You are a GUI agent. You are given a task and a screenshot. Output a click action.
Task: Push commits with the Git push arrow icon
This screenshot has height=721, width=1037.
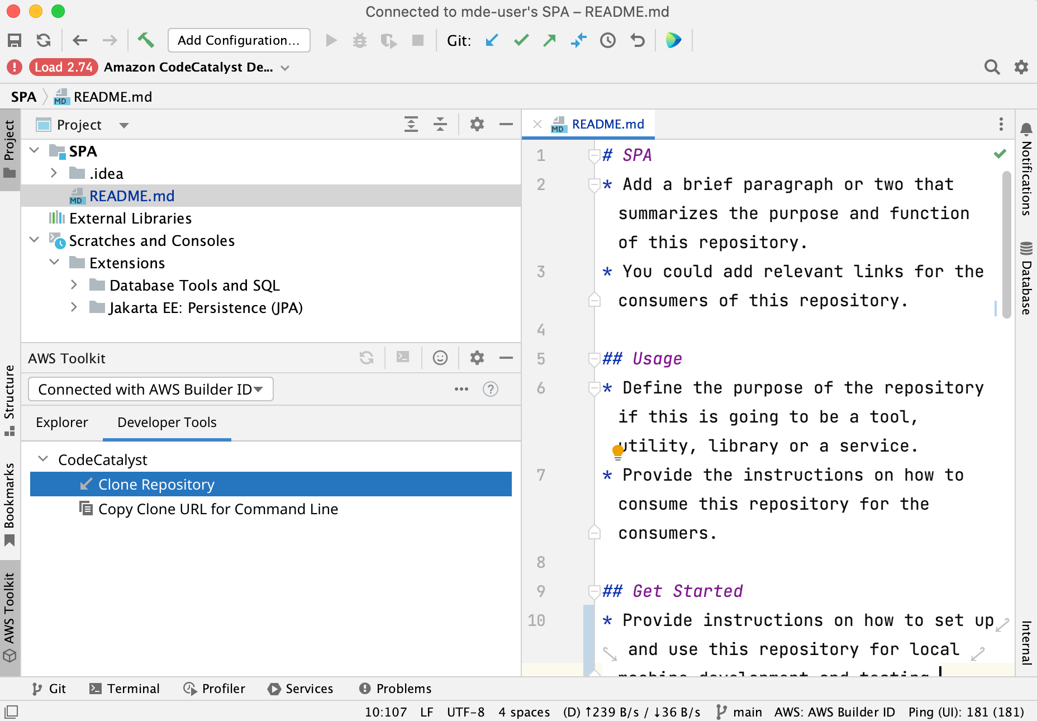tap(550, 40)
